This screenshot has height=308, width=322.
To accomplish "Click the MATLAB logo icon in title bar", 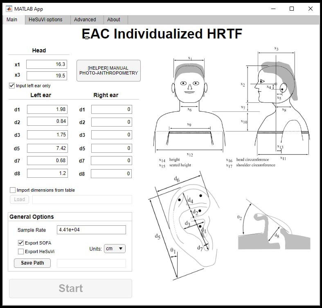I will (9, 9).
